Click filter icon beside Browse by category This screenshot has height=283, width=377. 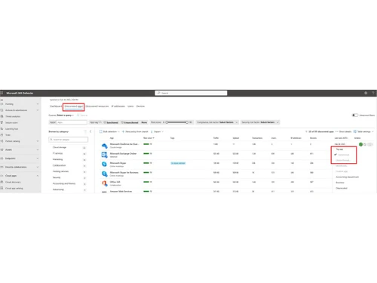pyautogui.click(x=85, y=131)
